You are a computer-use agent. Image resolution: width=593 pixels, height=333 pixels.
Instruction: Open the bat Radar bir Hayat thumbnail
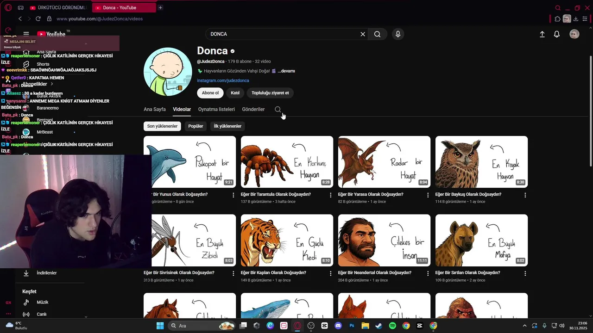pyautogui.click(x=384, y=162)
